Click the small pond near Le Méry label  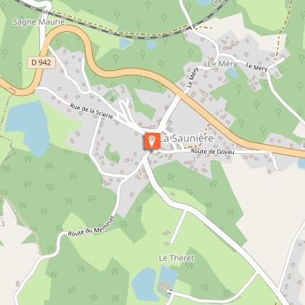pyautogui.click(x=232, y=73)
